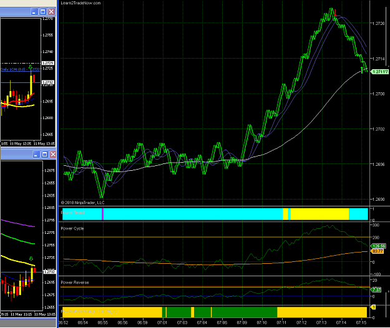This screenshot has height=328, width=390.
Task: Click the 1.2875 label in lower left chart
Action: 49,170
